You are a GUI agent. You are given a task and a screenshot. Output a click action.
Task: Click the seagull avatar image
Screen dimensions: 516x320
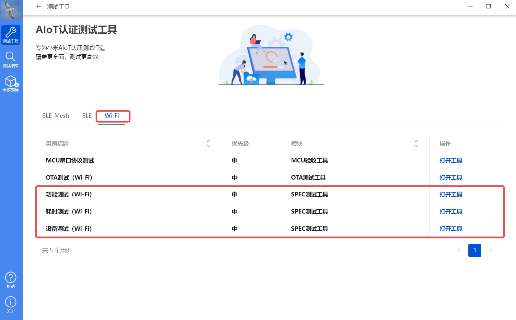pyautogui.click(x=11, y=10)
